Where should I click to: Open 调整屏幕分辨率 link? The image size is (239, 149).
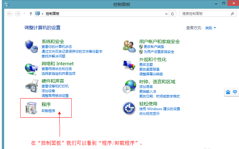151,74
